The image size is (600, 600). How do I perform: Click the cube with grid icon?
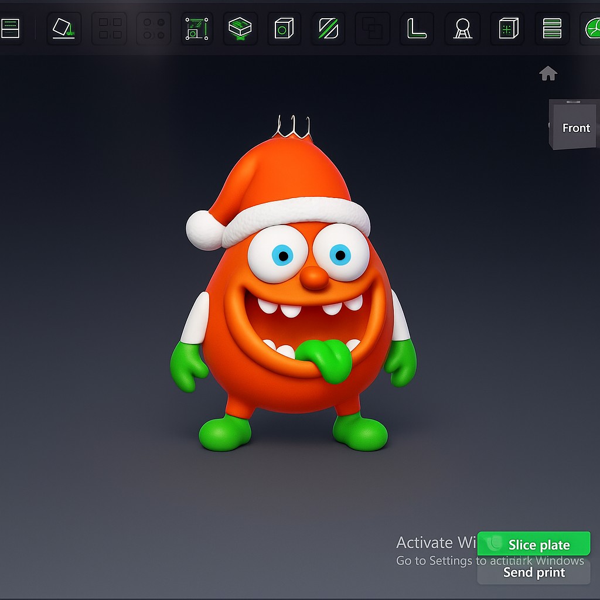(508, 28)
